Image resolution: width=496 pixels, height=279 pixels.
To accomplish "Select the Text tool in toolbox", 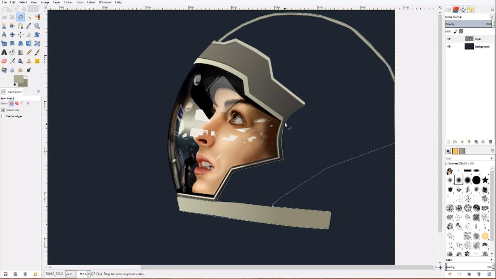I will click(x=4, y=52).
